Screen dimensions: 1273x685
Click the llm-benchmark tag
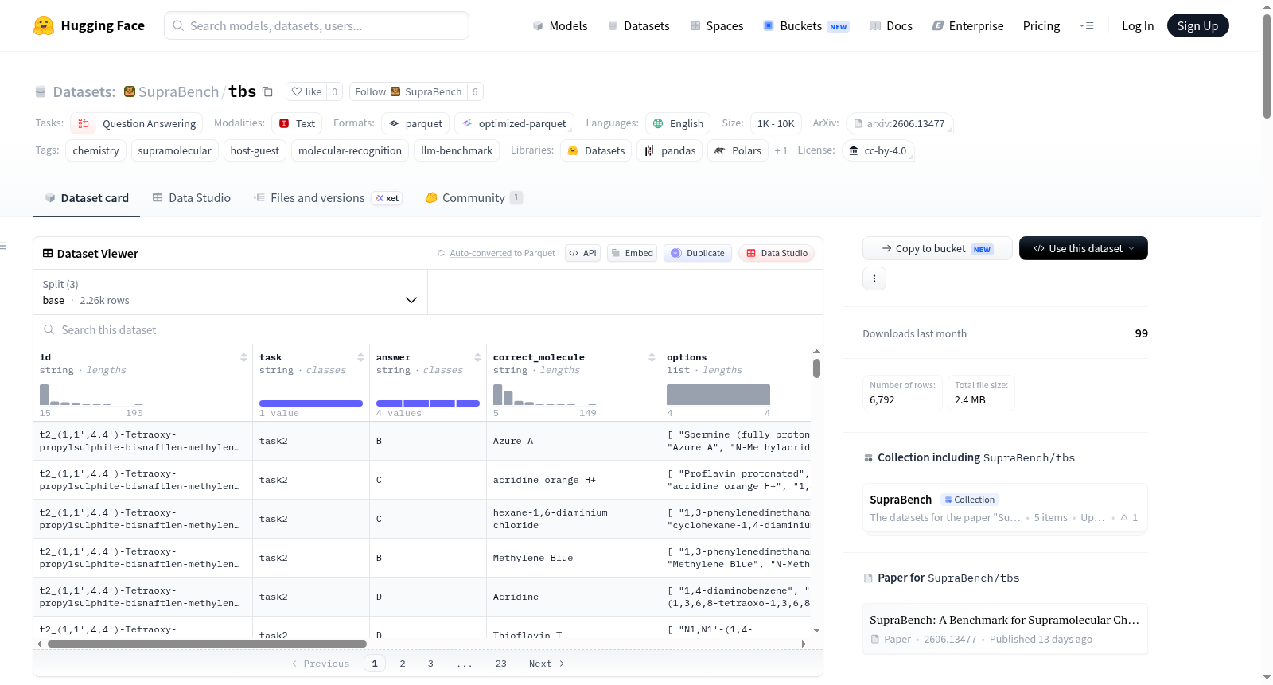[x=457, y=150]
